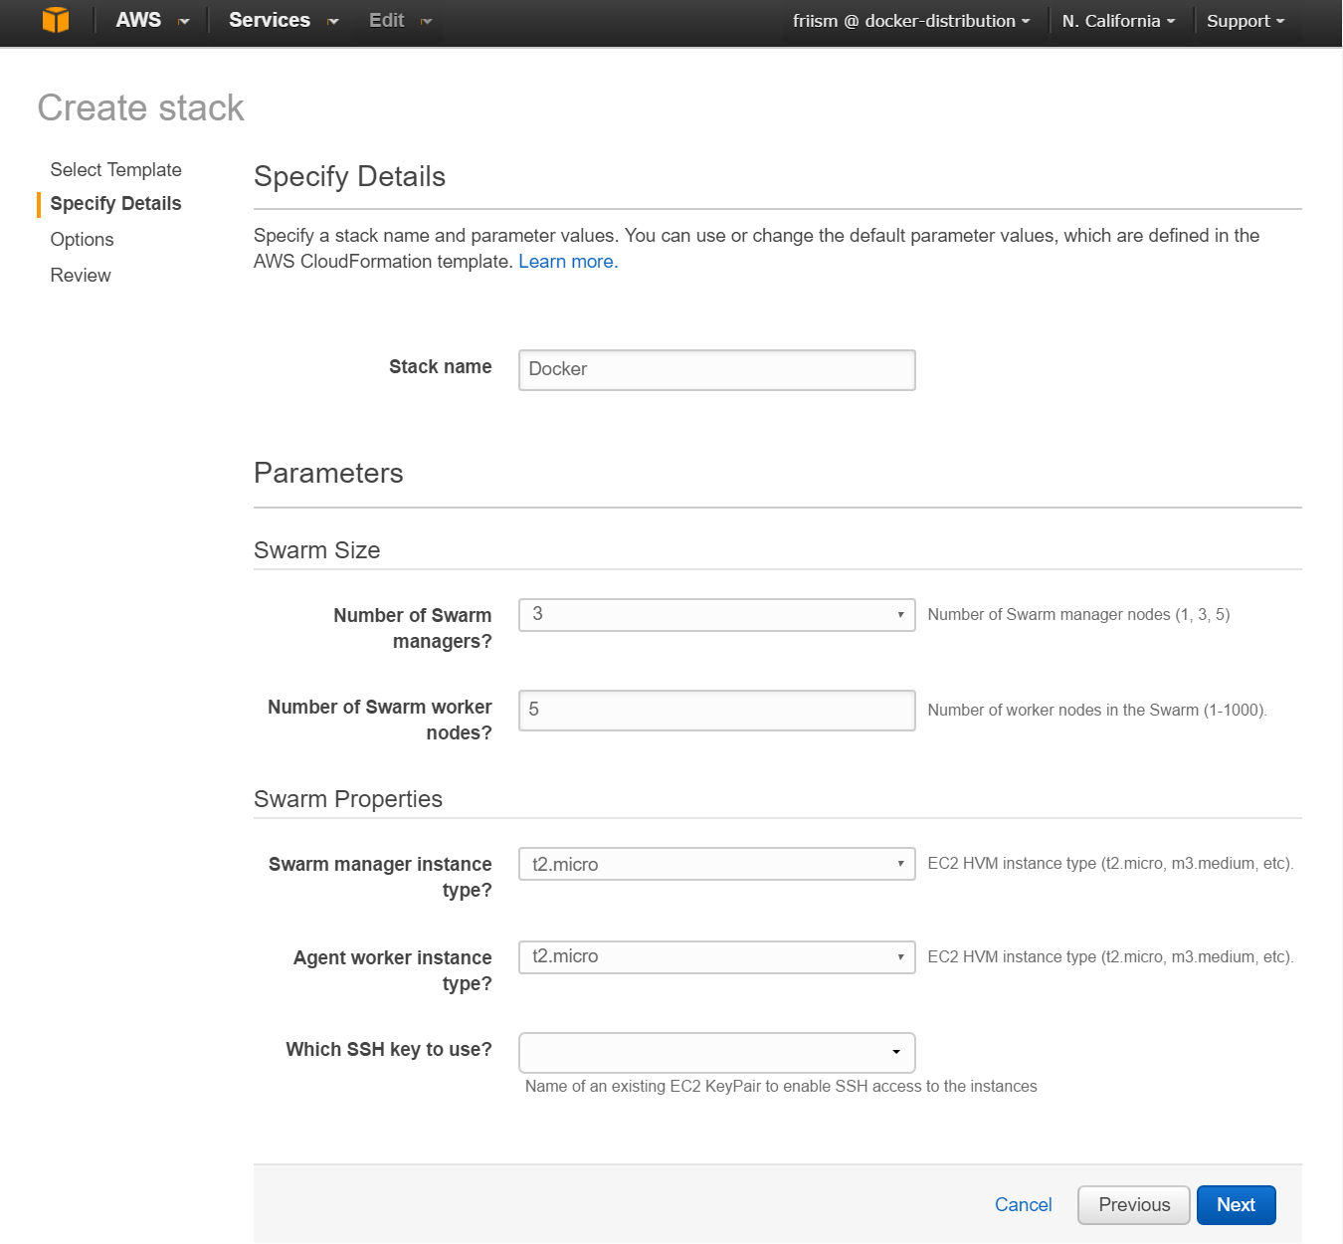Open the friism @ docker-distribution account menu
The height and width of the screenshot is (1244, 1343).
911,21
